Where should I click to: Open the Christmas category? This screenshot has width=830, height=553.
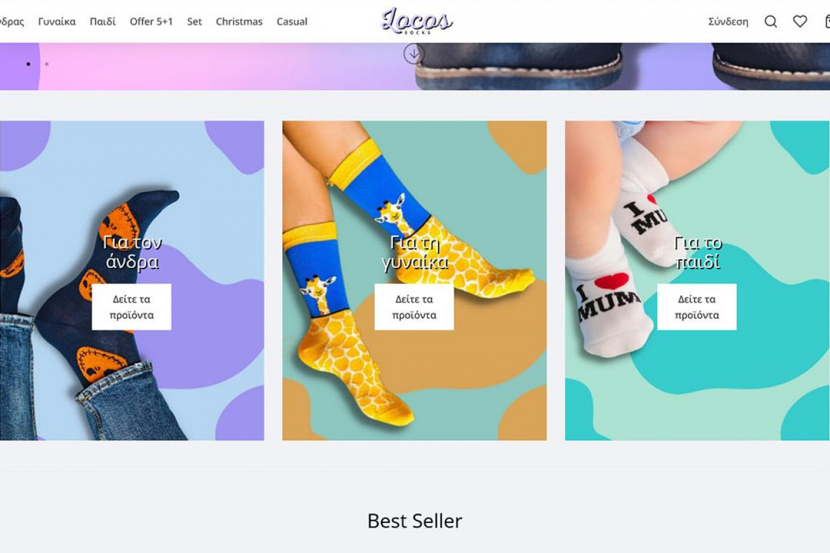coord(239,22)
